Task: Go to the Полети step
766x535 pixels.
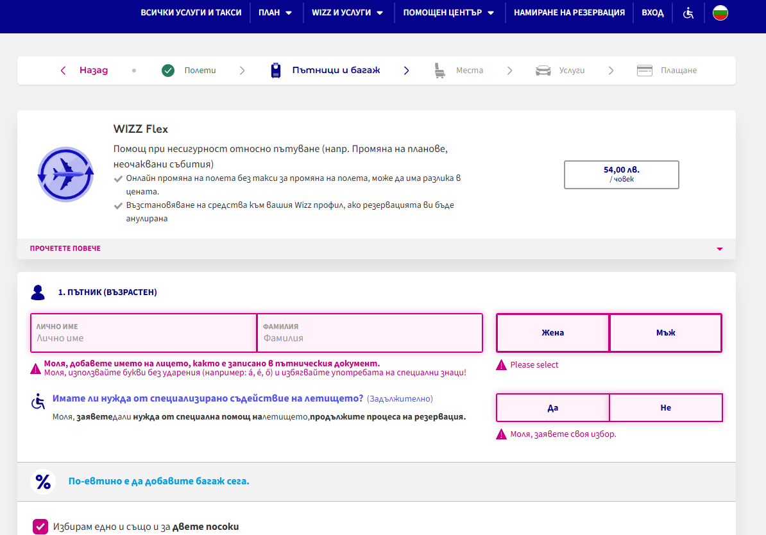Action: pos(200,71)
